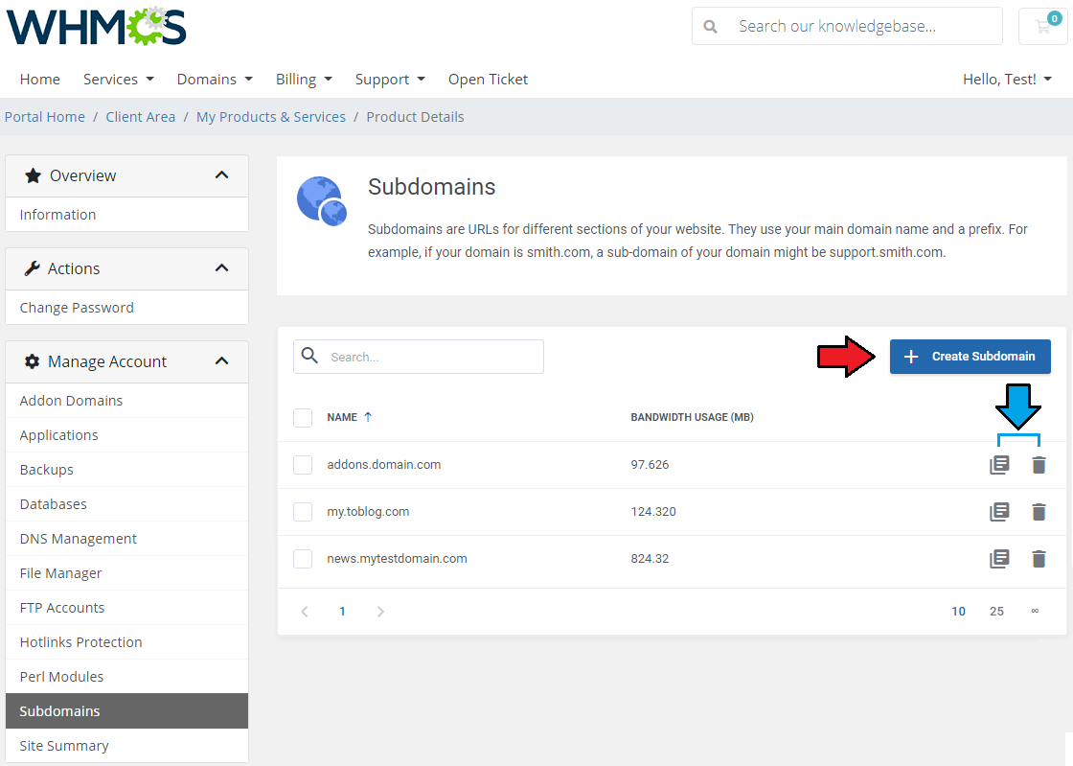
Task: Open the Domains dropdown menu
Action: click(x=215, y=80)
